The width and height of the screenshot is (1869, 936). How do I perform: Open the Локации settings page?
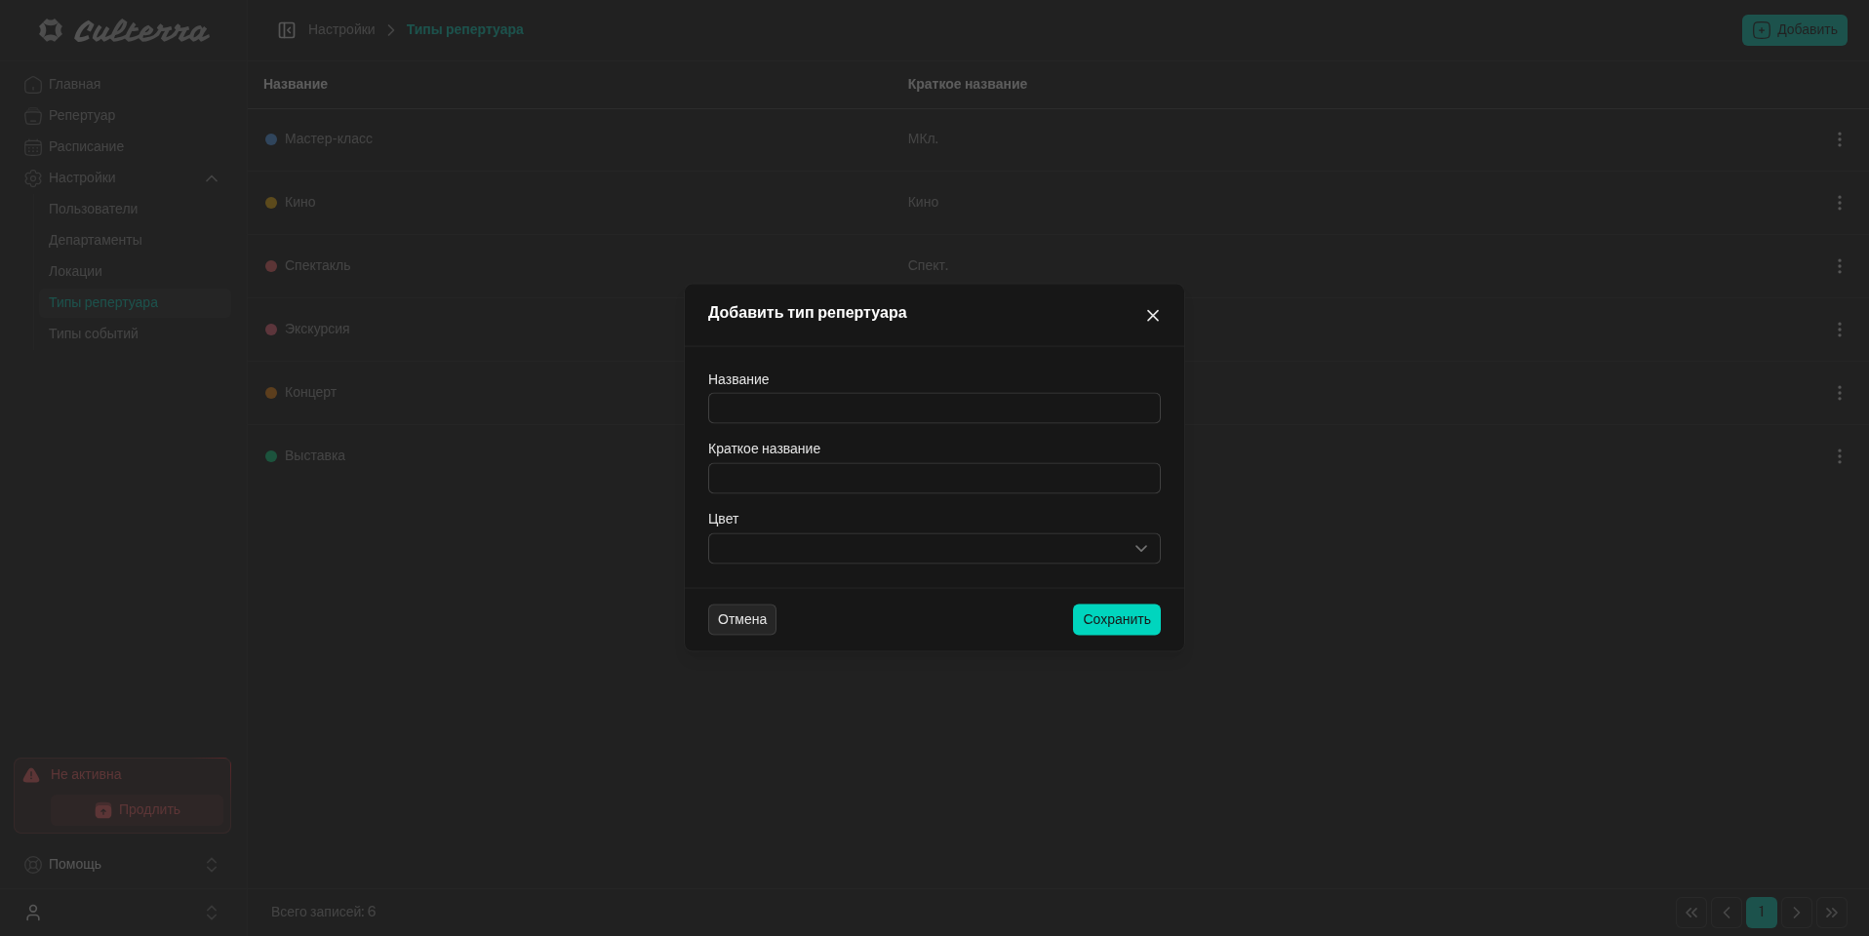75,271
